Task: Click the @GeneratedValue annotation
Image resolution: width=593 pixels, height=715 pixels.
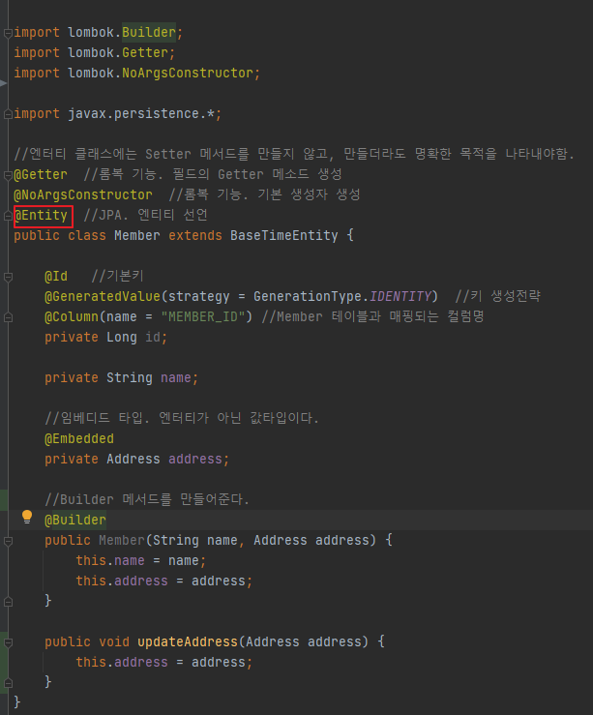Action: pyautogui.click(x=103, y=296)
